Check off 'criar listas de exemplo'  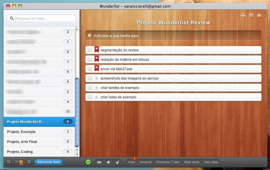click(x=90, y=97)
